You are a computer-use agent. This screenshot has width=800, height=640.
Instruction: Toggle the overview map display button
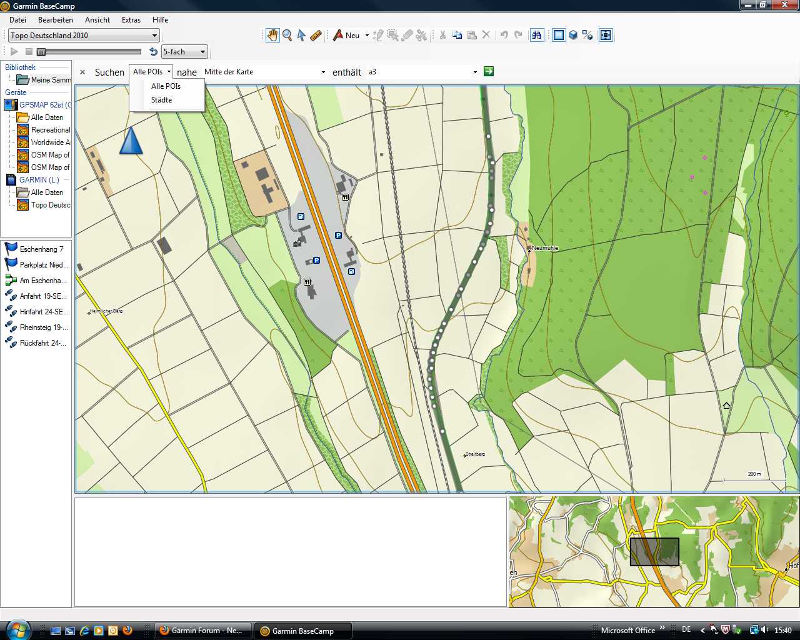coord(605,35)
